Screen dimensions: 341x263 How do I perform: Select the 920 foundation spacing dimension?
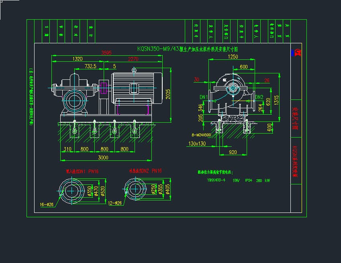coord(232,152)
